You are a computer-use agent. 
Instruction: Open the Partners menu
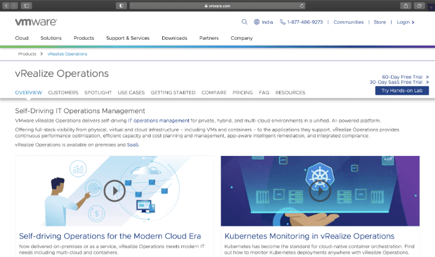point(209,38)
